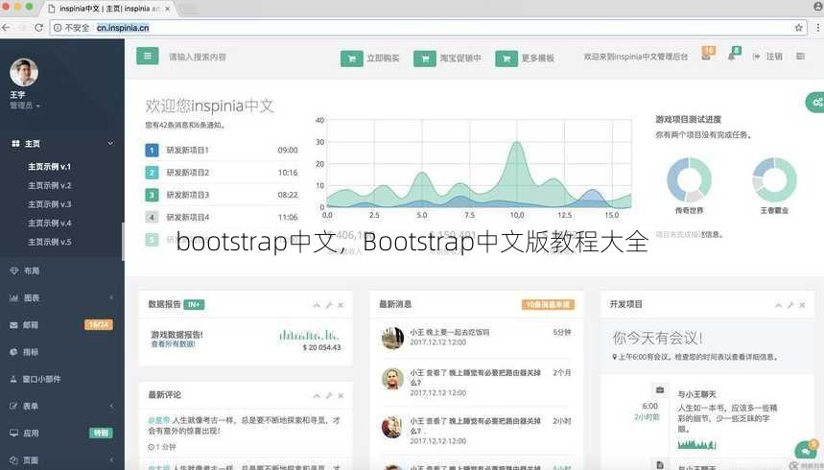Open the 布局 sidebar item
The width and height of the screenshot is (824, 470).
(62, 270)
